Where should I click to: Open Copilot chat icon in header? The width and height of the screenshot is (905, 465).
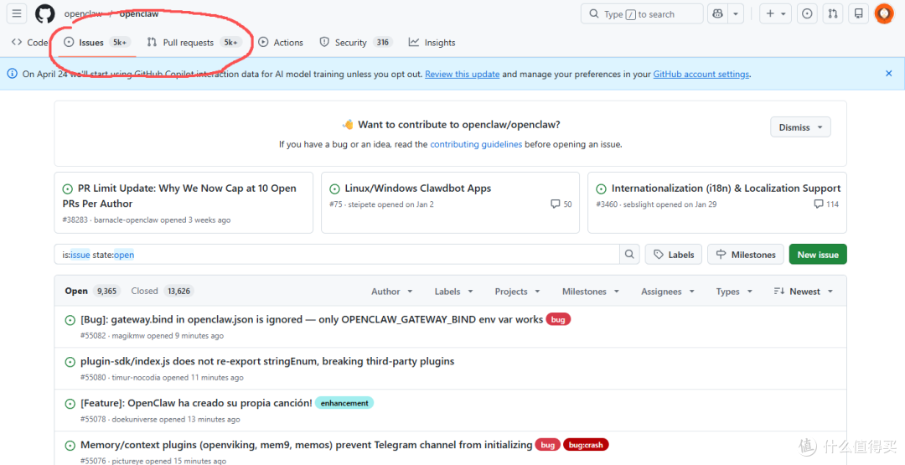[718, 14]
